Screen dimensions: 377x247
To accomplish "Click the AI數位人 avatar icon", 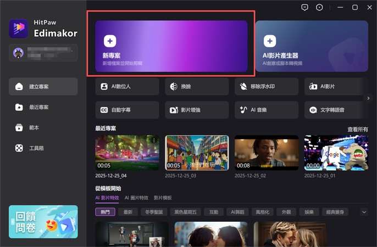I will click(104, 86).
